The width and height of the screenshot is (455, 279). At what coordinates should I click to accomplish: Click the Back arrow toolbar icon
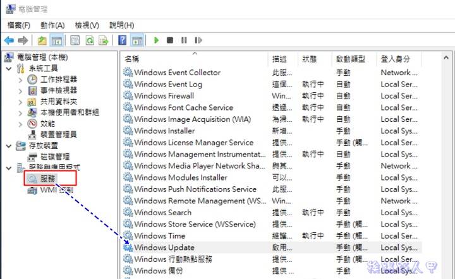9,40
